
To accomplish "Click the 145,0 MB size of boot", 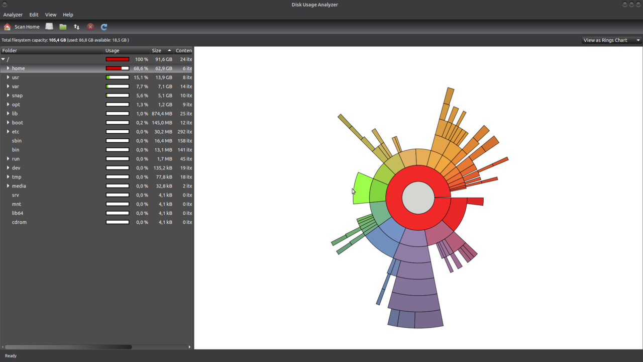I will [x=161, y=123].
